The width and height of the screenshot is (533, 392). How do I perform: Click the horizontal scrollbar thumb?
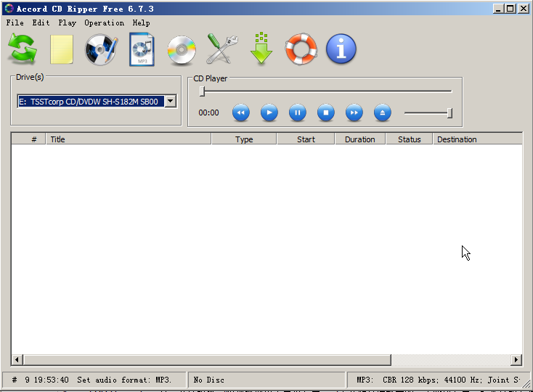[x=208, y=359]
